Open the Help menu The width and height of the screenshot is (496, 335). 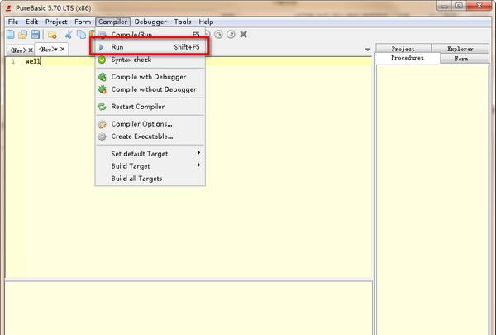pyautogui.click(x=206, y=22)
